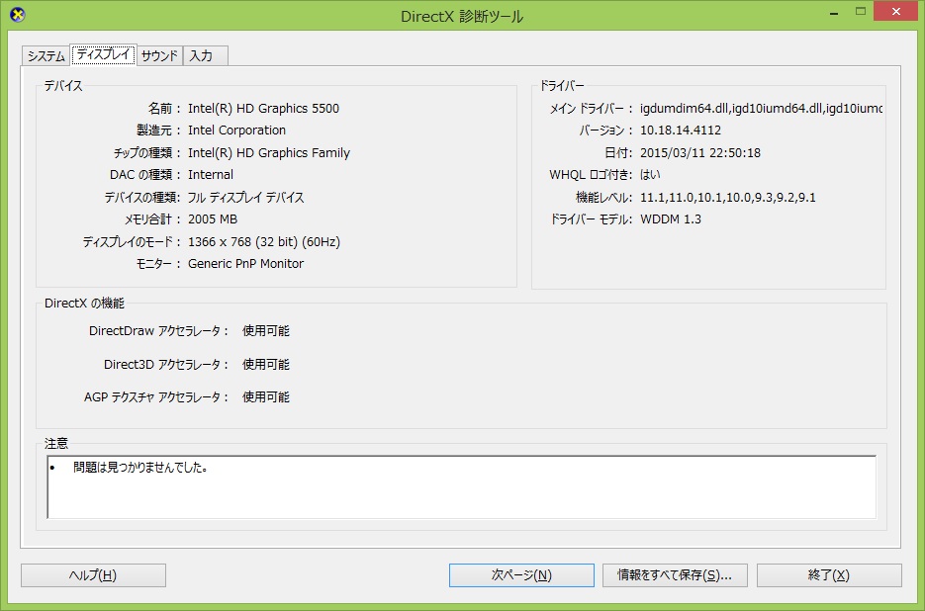Close the DirectX 診断ツール window
This screenshot has height=611, width=925.
tap(896, 12)
